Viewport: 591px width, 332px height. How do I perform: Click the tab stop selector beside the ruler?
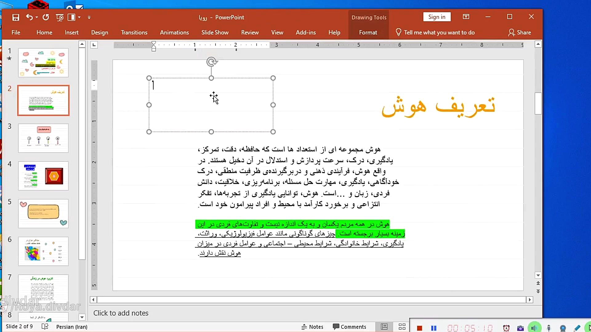94,45
